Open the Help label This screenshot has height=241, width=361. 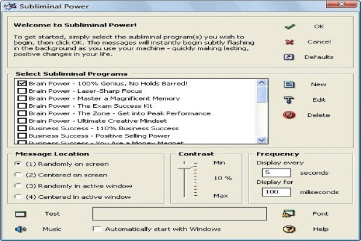321,229
